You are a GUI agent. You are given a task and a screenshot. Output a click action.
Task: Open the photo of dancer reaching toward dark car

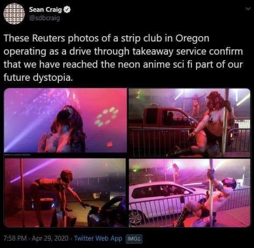click(x=65, y=193)
